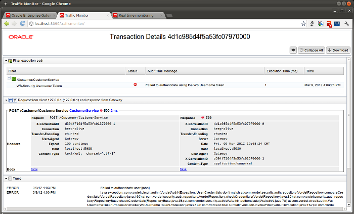Click the browser forward arrow
This screenshot has height=214, width=354.
coord(14,23)
